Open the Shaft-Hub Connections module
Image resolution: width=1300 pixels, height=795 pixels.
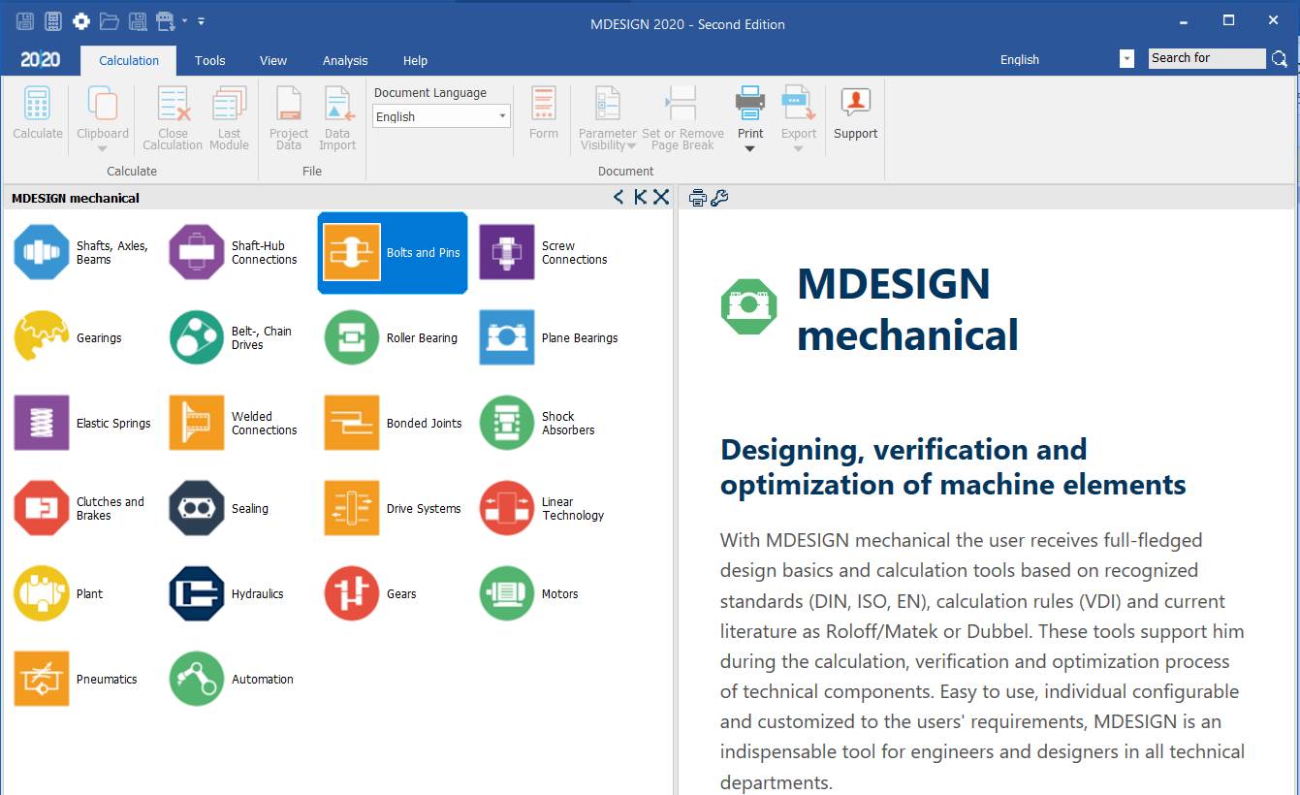235,252
